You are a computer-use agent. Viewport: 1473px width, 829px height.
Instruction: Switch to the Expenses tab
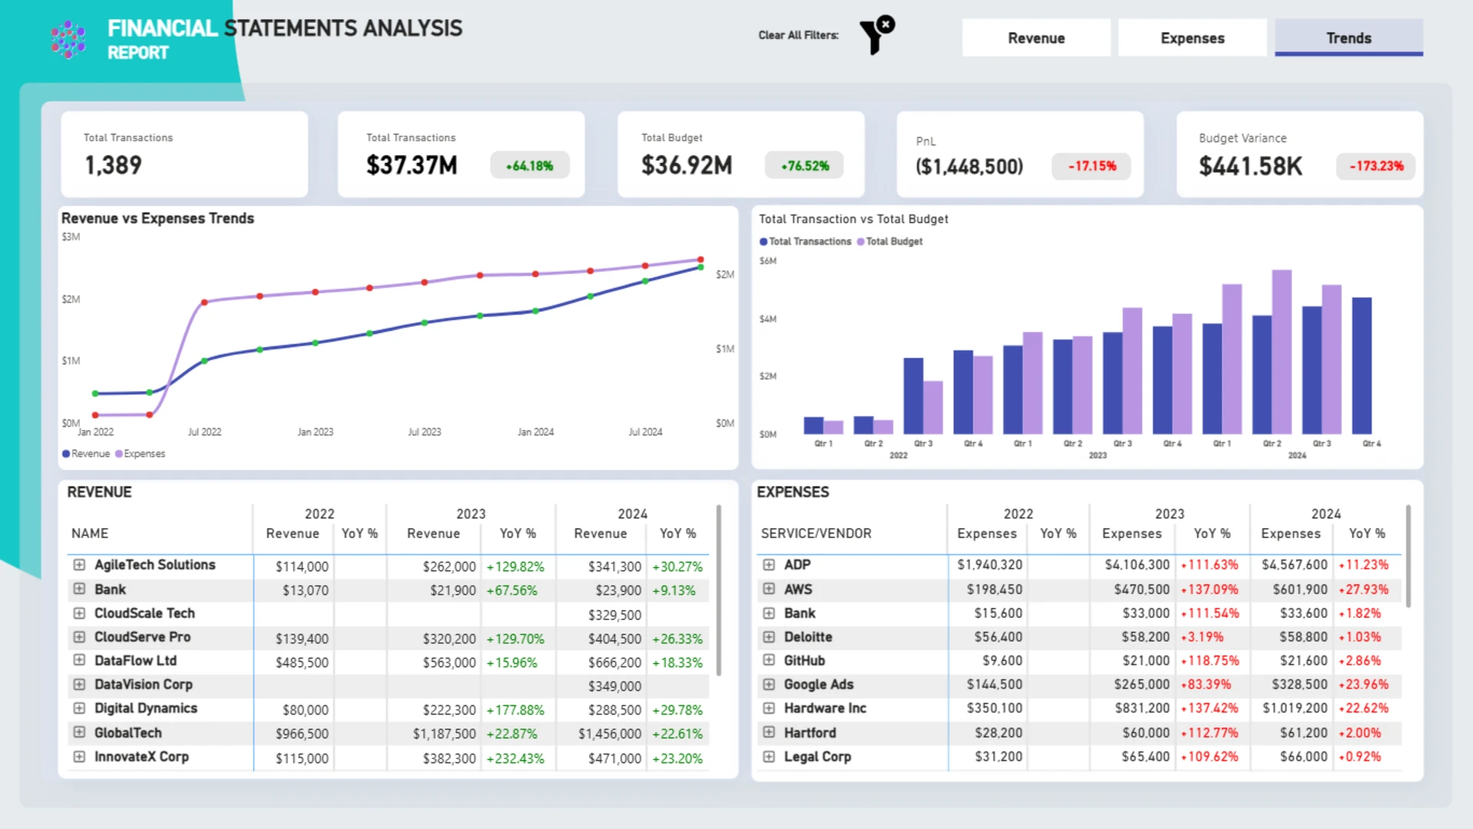(x=1192, y=38)
